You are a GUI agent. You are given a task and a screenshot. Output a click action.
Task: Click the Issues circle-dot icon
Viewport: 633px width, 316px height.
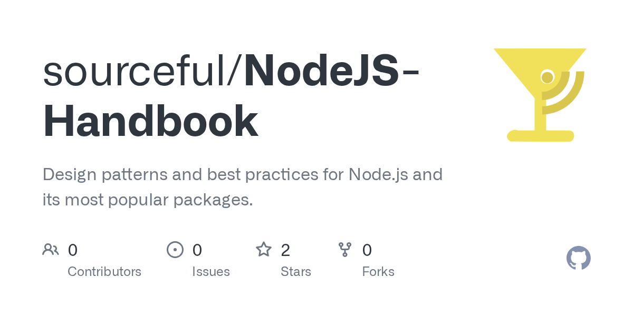coord(175,249)
